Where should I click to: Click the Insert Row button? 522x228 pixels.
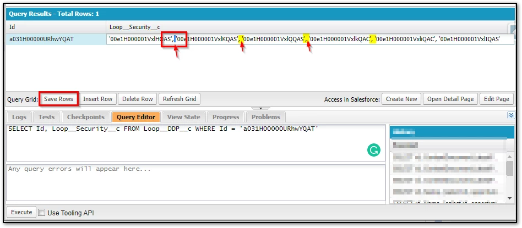(x=97, y=99)
